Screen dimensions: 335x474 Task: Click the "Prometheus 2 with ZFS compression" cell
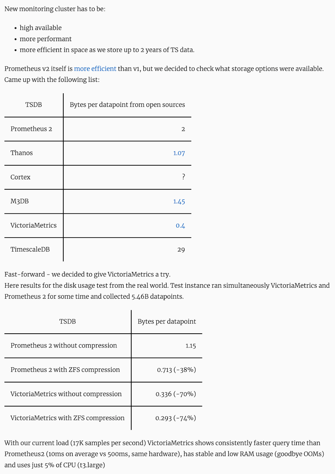[x=65, y=370]
